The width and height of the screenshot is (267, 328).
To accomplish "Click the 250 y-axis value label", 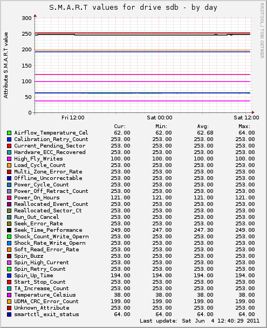I will pyautogui.click(x=26, y=34).
